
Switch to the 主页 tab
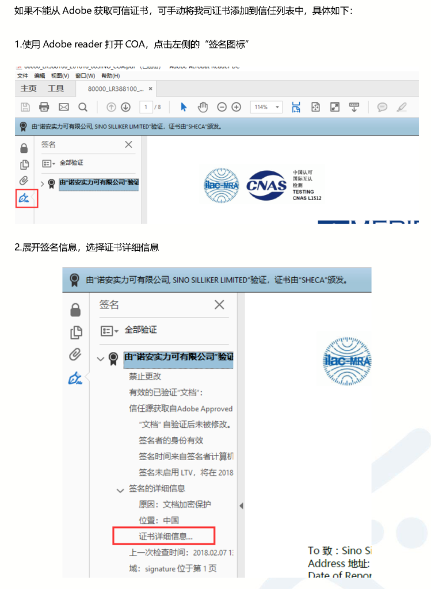pos(28,89)
